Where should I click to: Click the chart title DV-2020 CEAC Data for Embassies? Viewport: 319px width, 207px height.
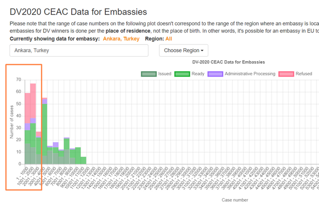(x=228, y=62)
